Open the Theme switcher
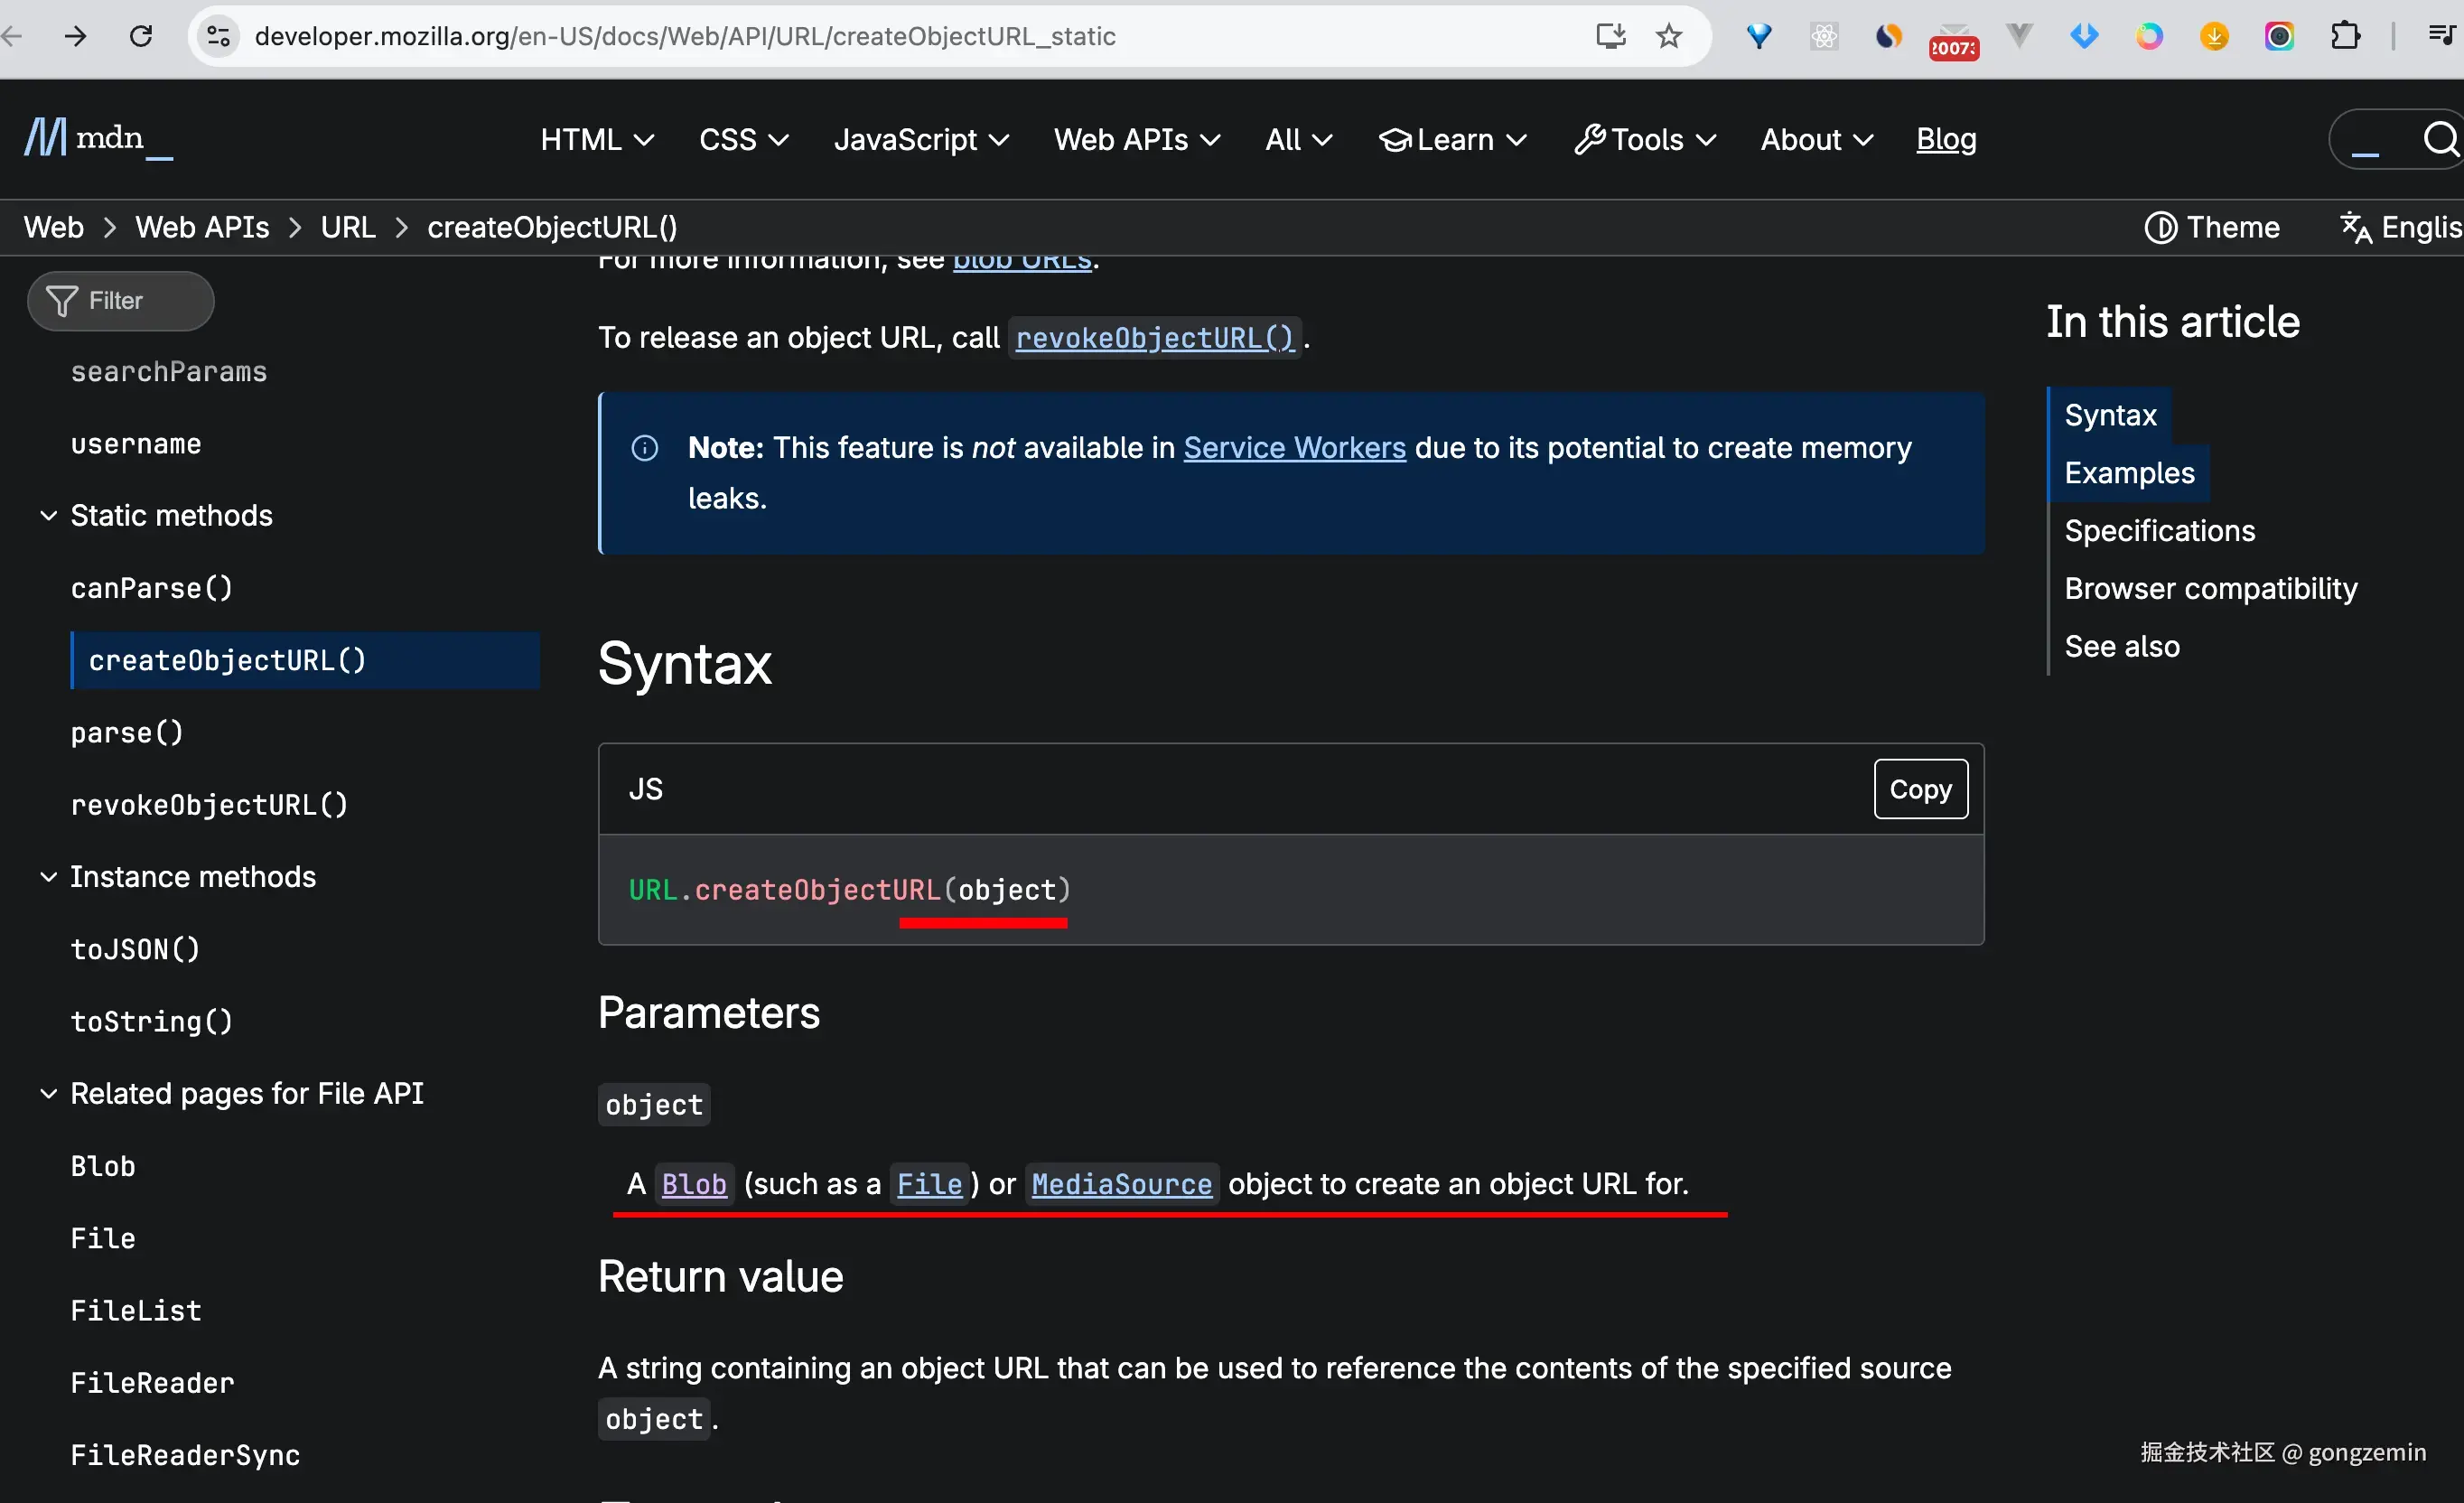Screen dimensions: 2464x1503 [2212, 228]
